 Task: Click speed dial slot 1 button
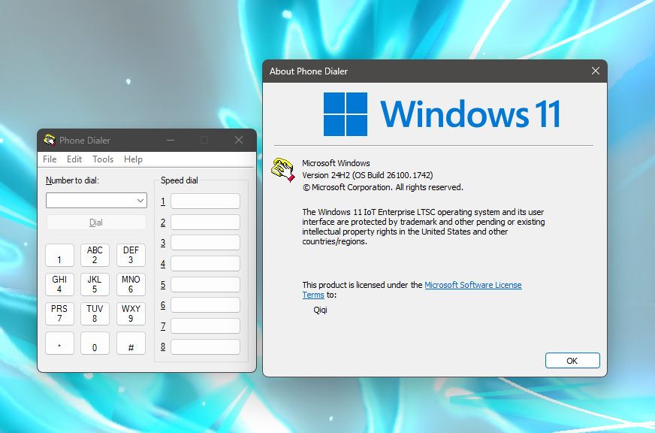205,201
